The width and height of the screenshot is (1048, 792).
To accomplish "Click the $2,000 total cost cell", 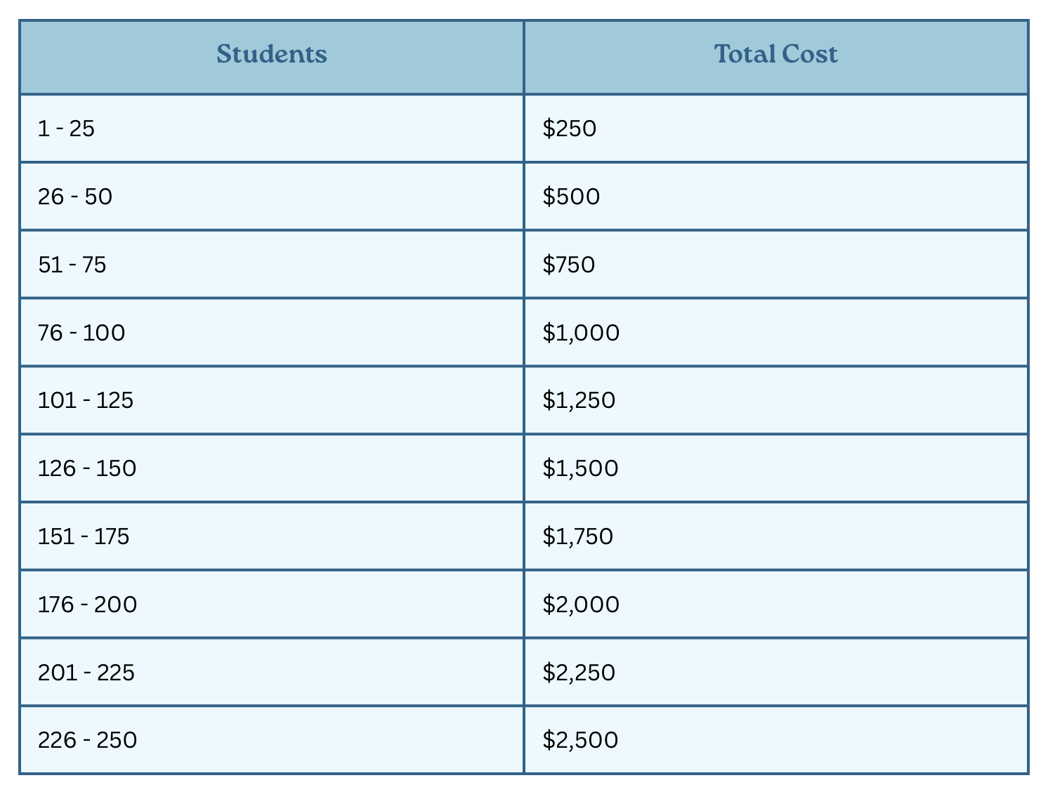I will coord(776,604).
